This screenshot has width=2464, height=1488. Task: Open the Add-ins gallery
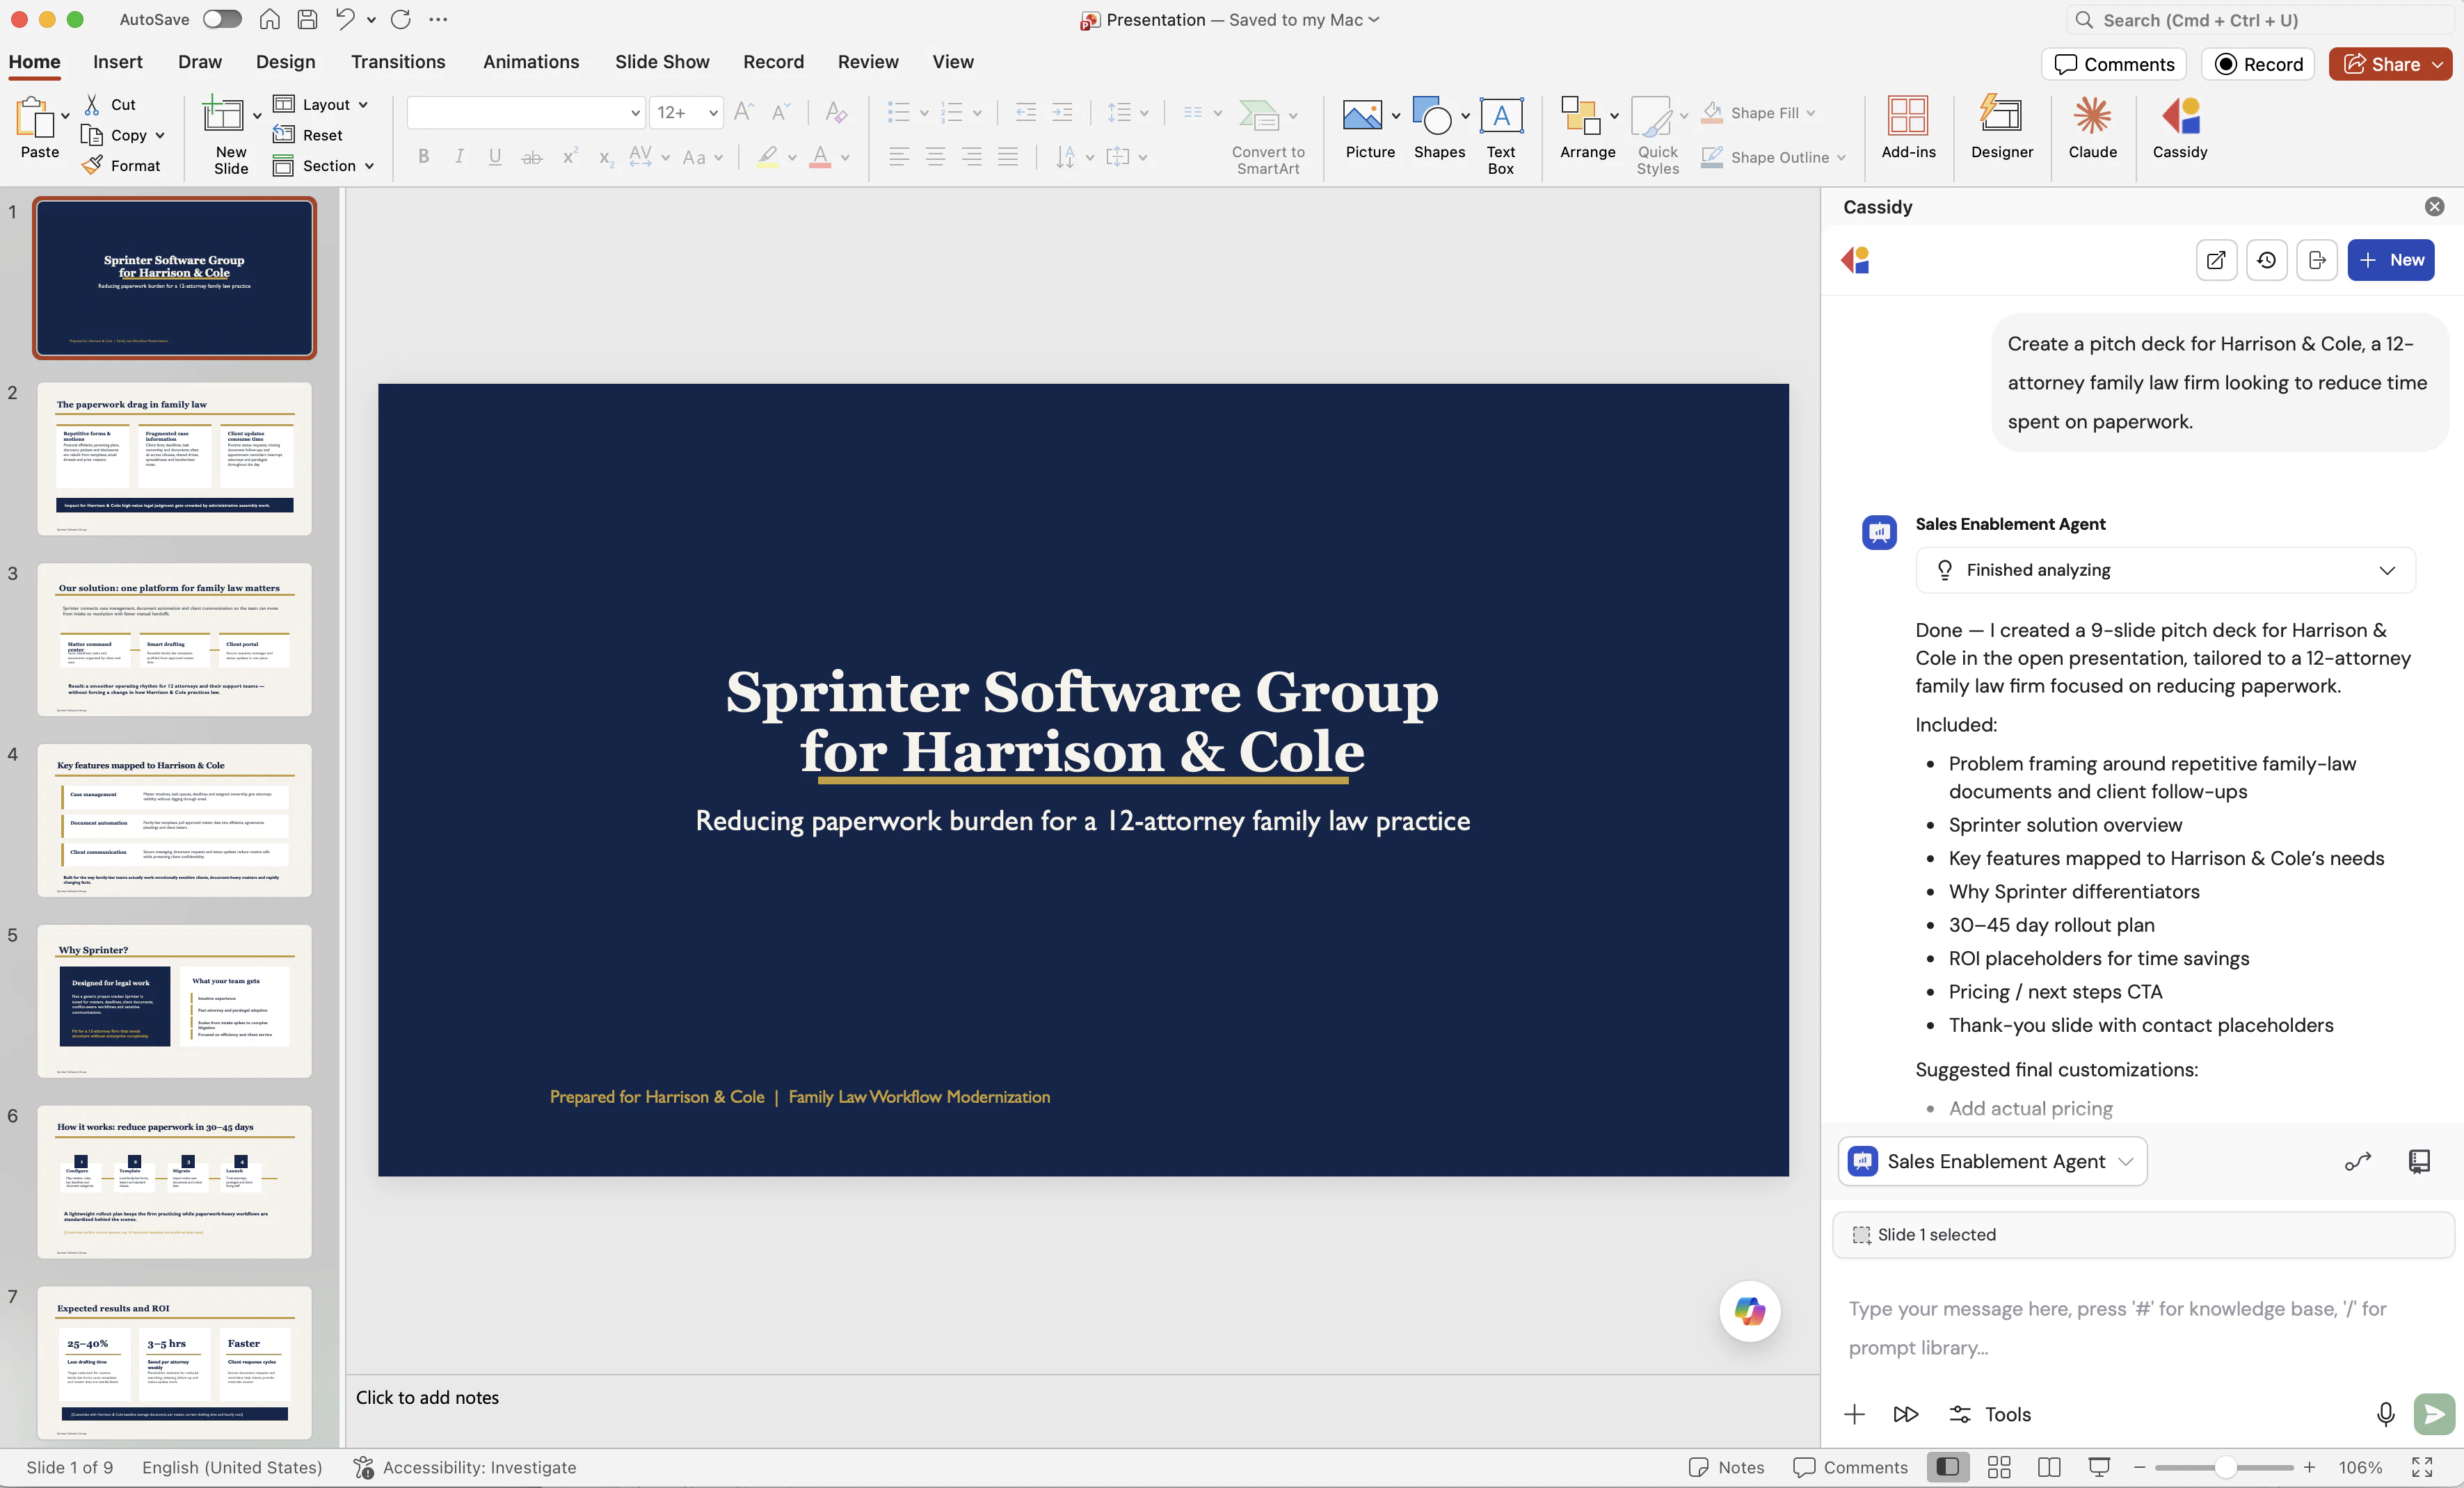[1907, 127]
